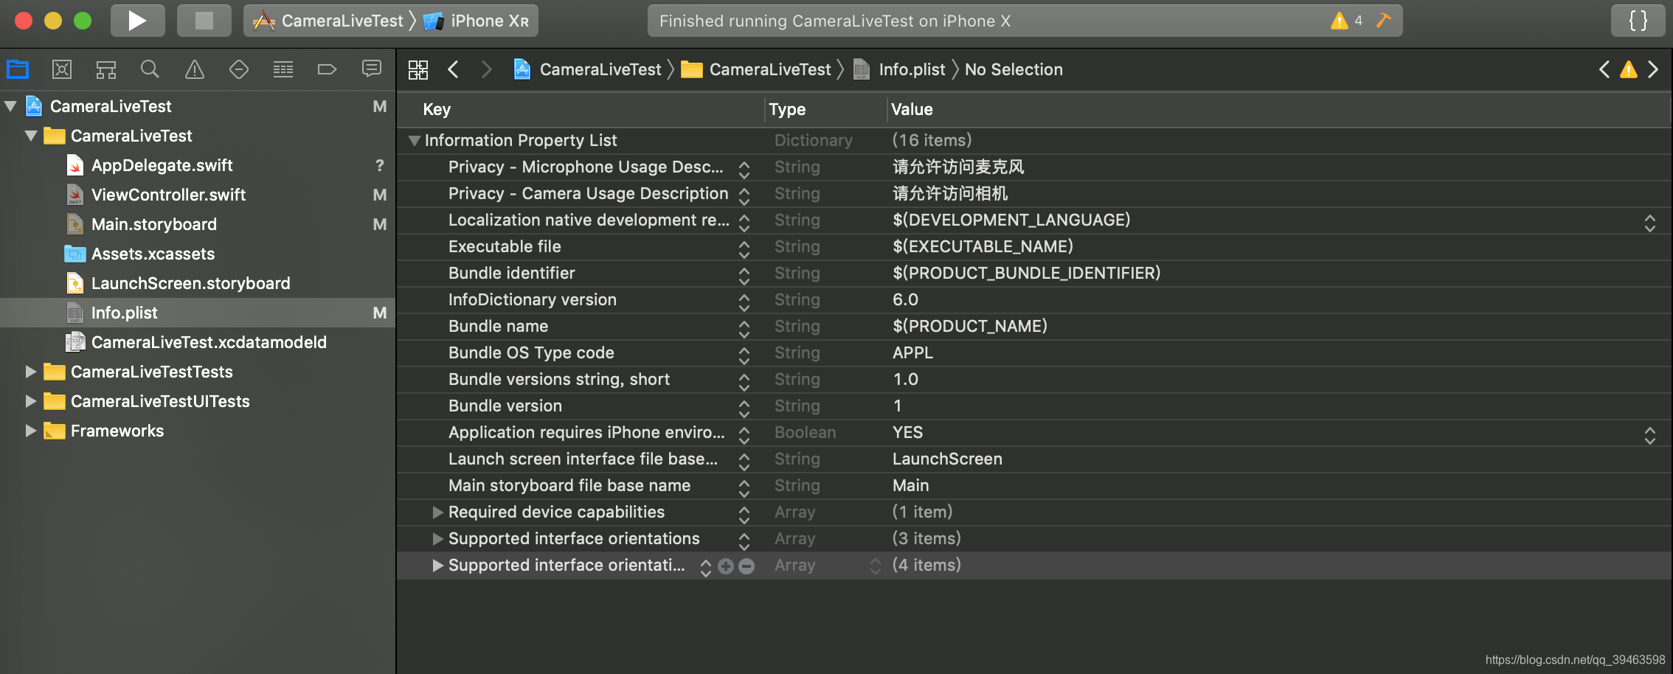Click Info.plist in the jump bar
The height and width of the screenshot is (674, 1673).
click(899, 69)
